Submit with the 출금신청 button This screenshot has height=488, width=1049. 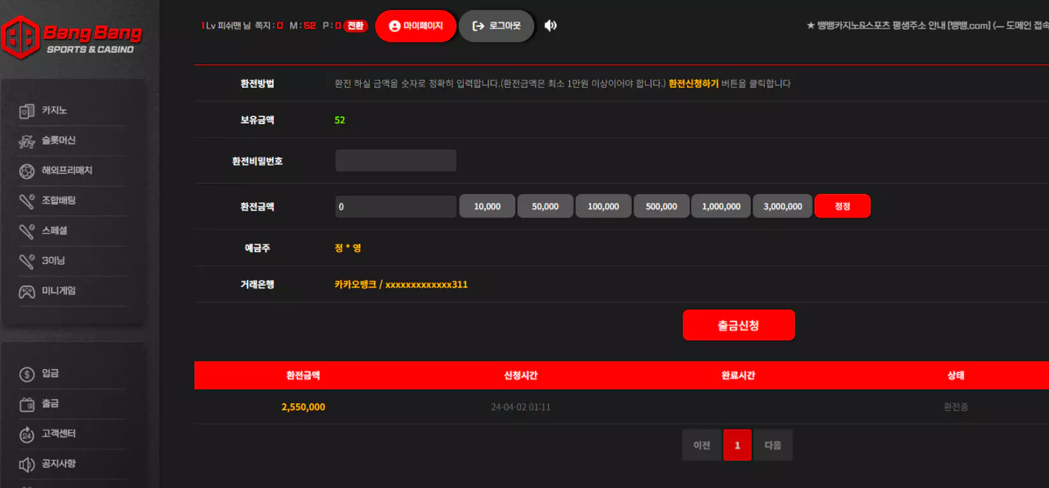coord(739,325)
